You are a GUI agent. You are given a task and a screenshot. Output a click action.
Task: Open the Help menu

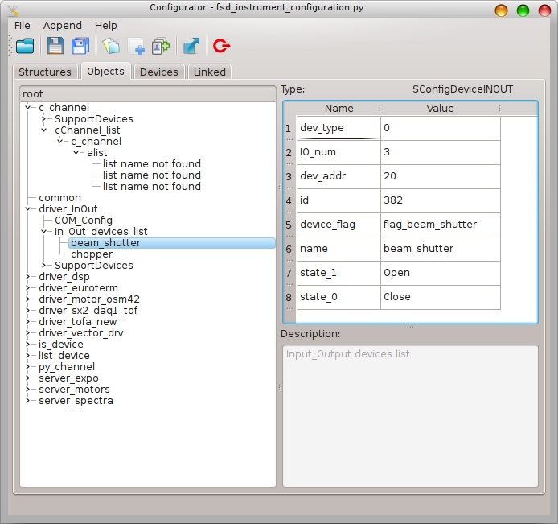tap(105, 26)
